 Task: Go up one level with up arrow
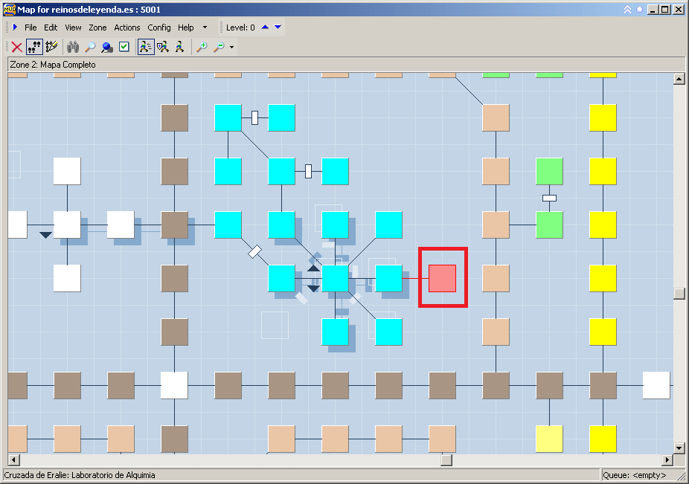click(x=265, y=28)
